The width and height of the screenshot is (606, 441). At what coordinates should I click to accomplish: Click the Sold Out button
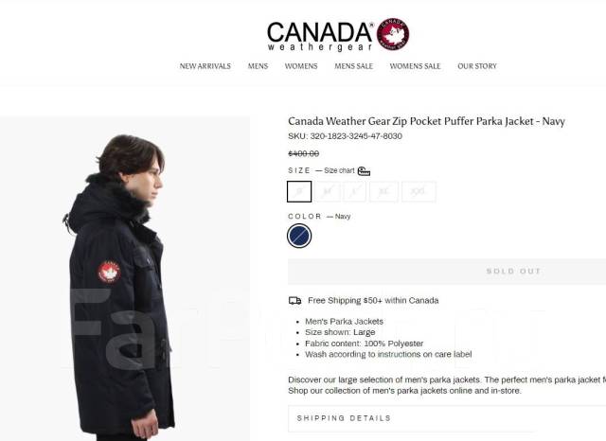coord(447,272)
